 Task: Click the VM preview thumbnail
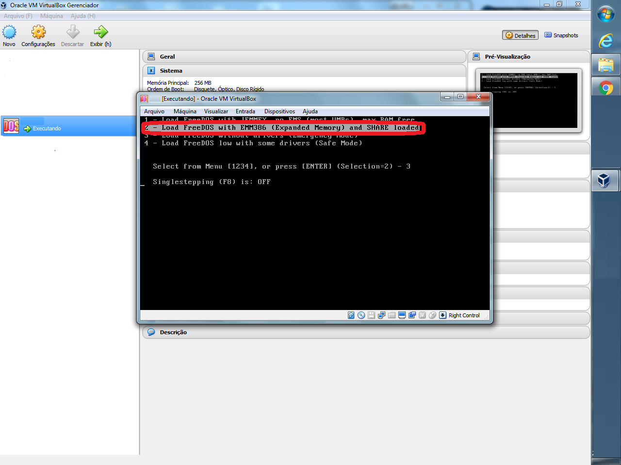529,100
